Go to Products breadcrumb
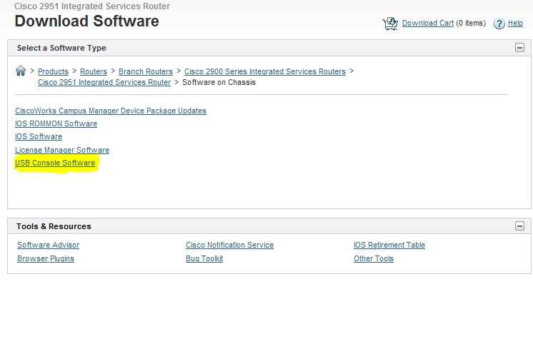 point(53,71)
